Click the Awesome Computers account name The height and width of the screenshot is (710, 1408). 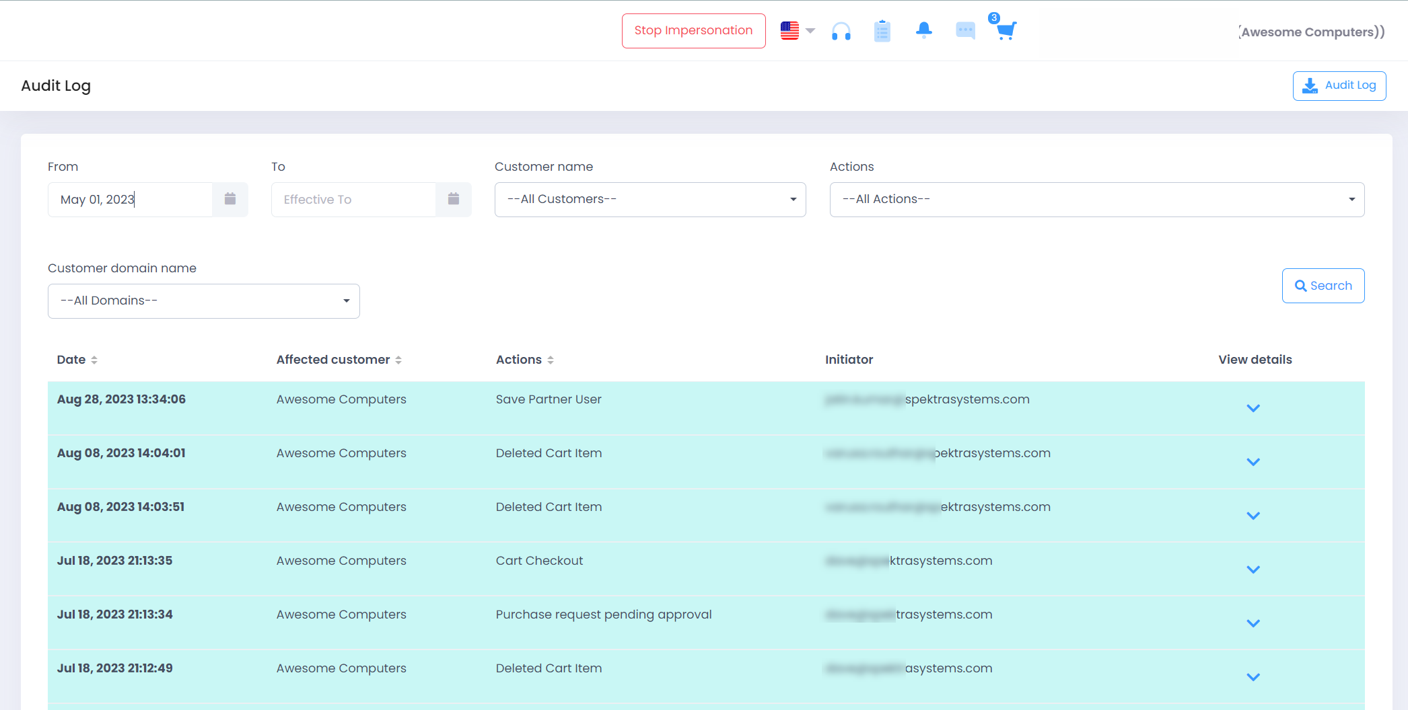click(1312, 32)
